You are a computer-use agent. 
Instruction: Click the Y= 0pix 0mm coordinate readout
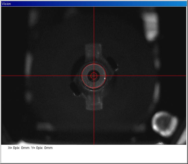pyautogui.click(x=42, y=148)
